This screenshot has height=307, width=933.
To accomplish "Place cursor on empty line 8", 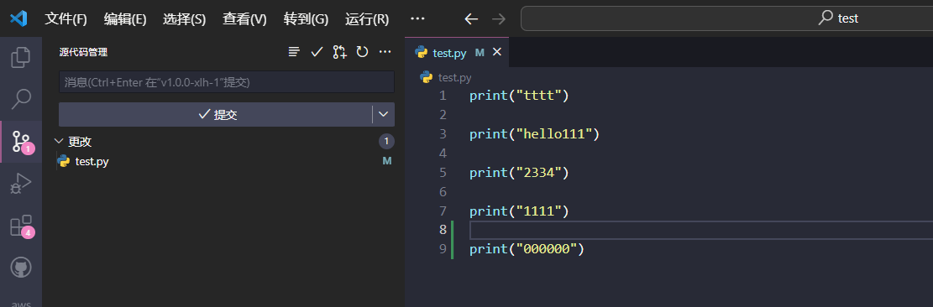I will 701,230.
